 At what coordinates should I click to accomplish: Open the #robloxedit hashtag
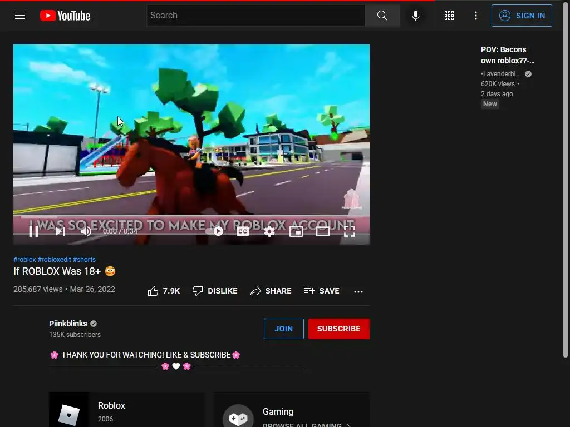point(55,259)
